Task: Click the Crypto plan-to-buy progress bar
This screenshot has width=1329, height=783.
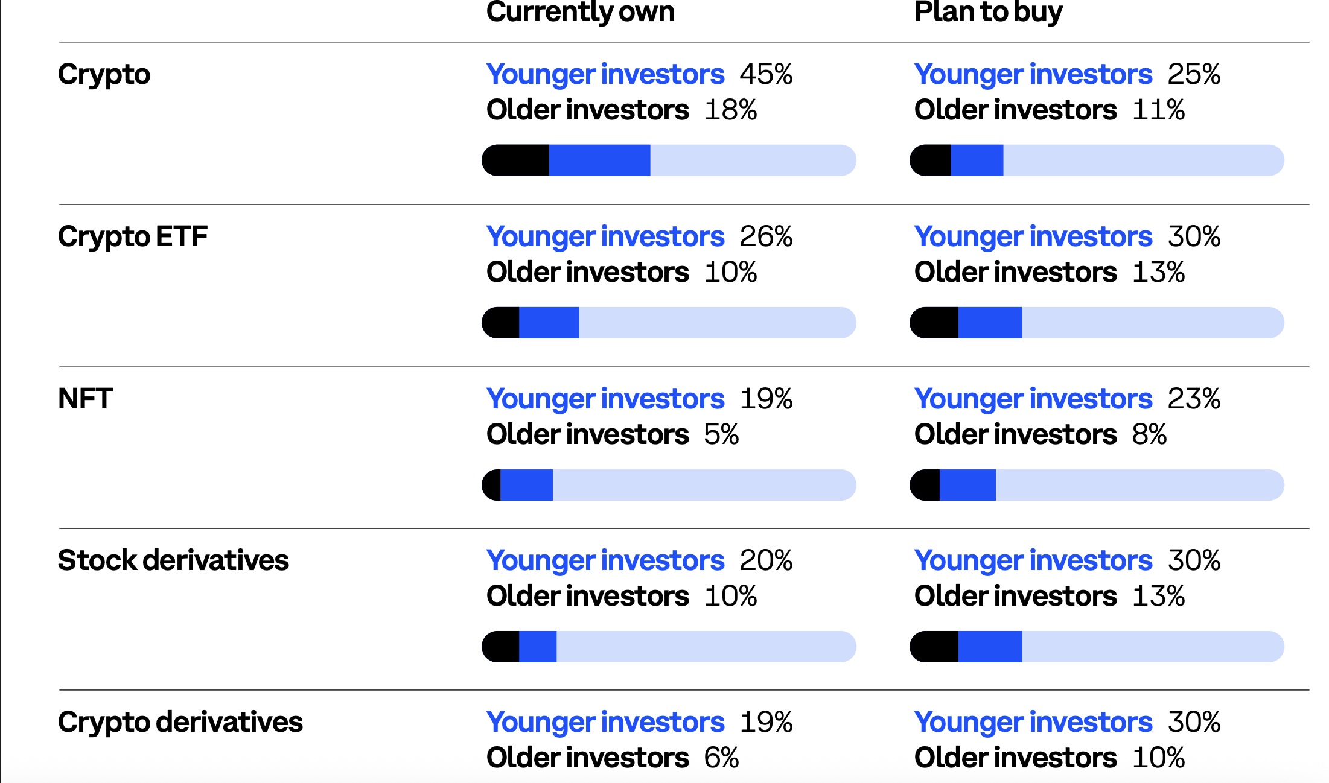Action: [x=1097, y=160]
